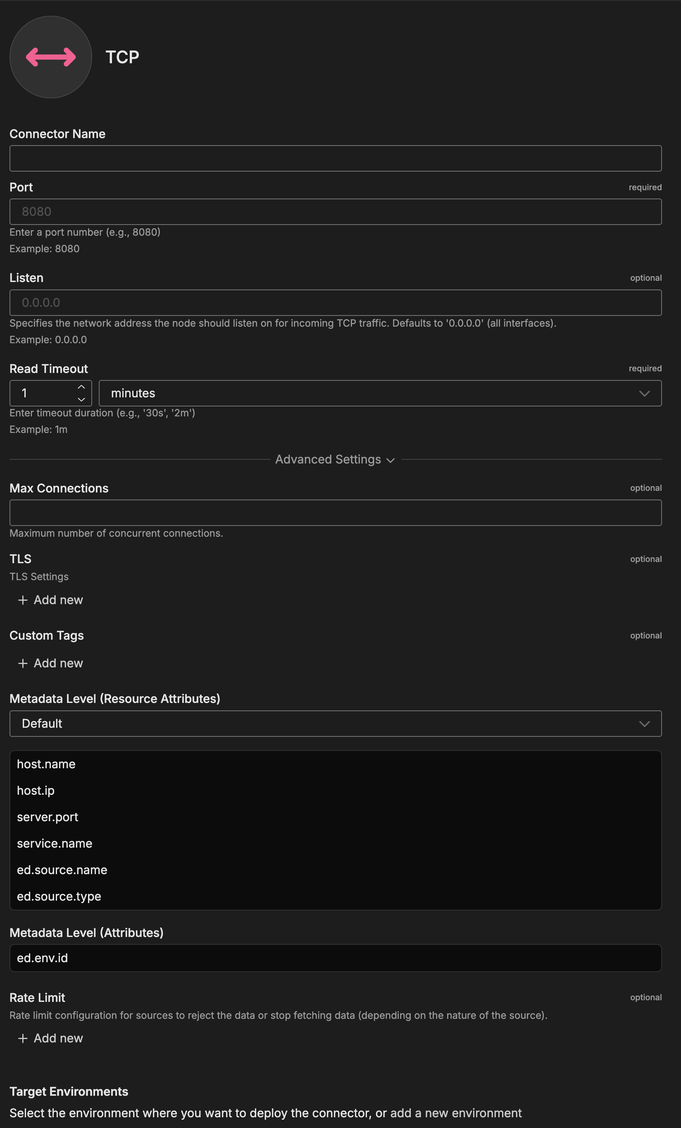Image resolution: width=681 pixels, height=1128 pixels.
Task: Add new Custom Tags entry
Action: [x=58, y=663]
